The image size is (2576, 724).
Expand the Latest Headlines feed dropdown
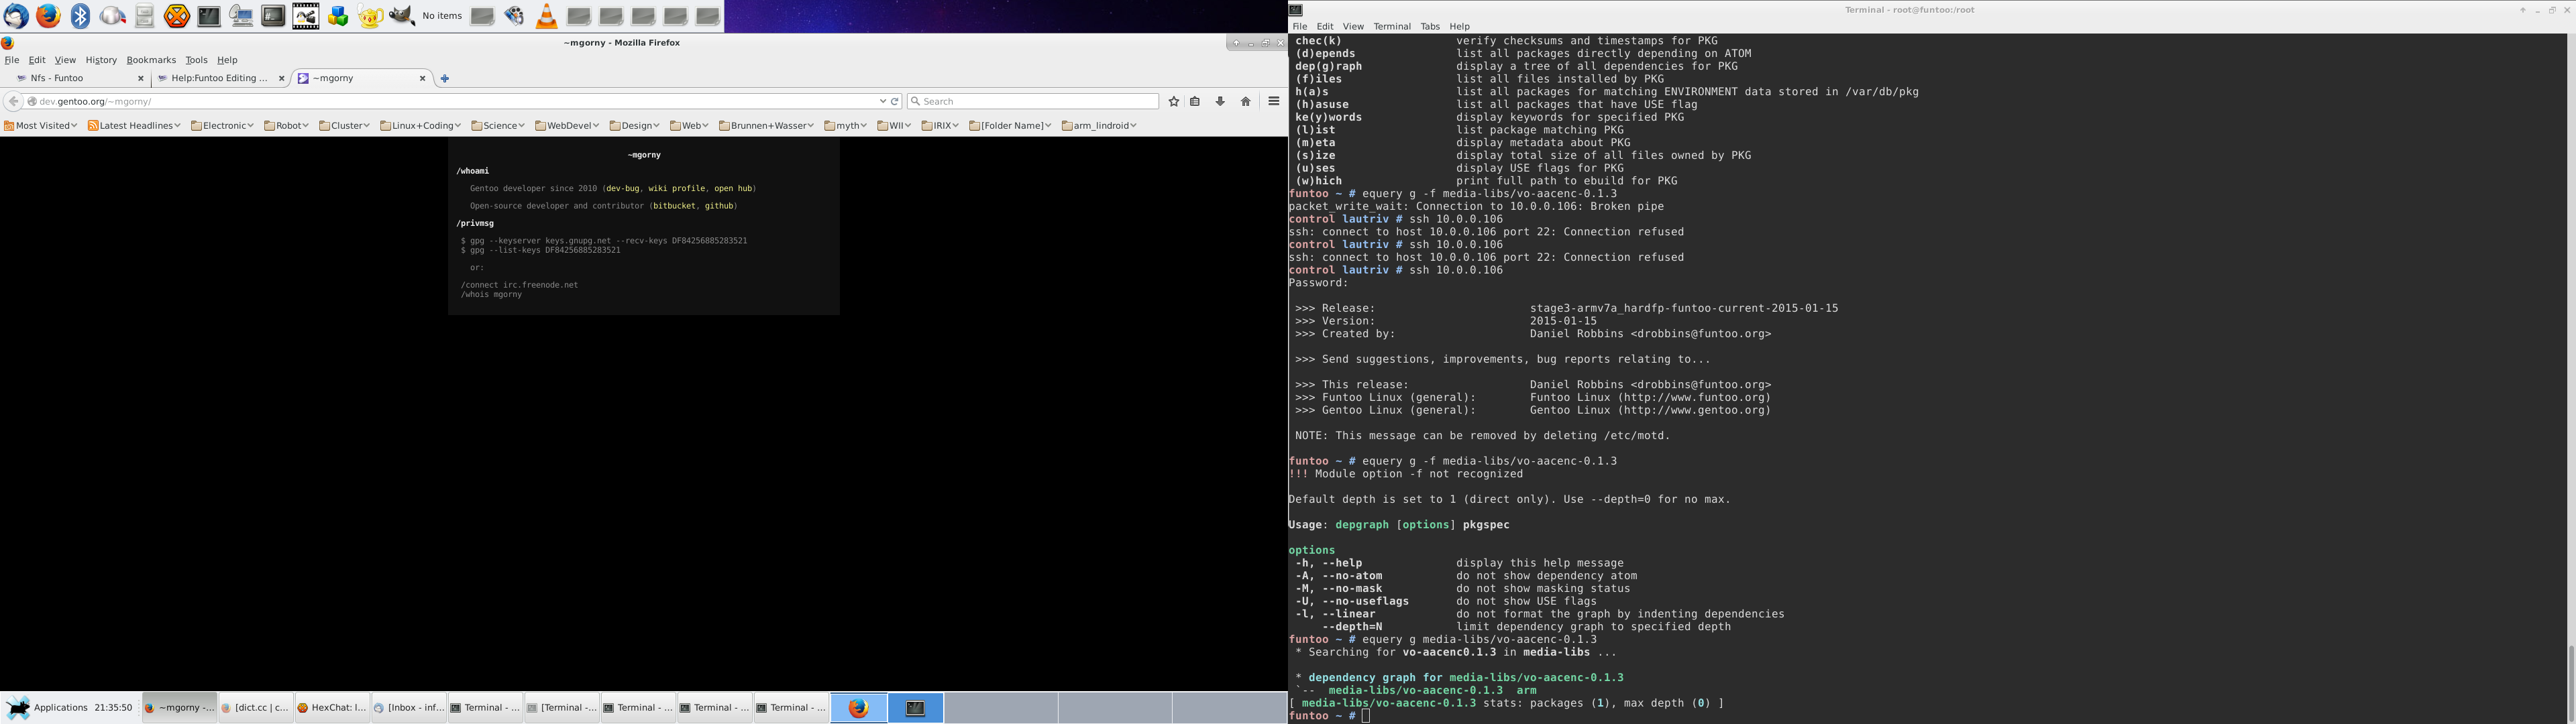(134, 126)
